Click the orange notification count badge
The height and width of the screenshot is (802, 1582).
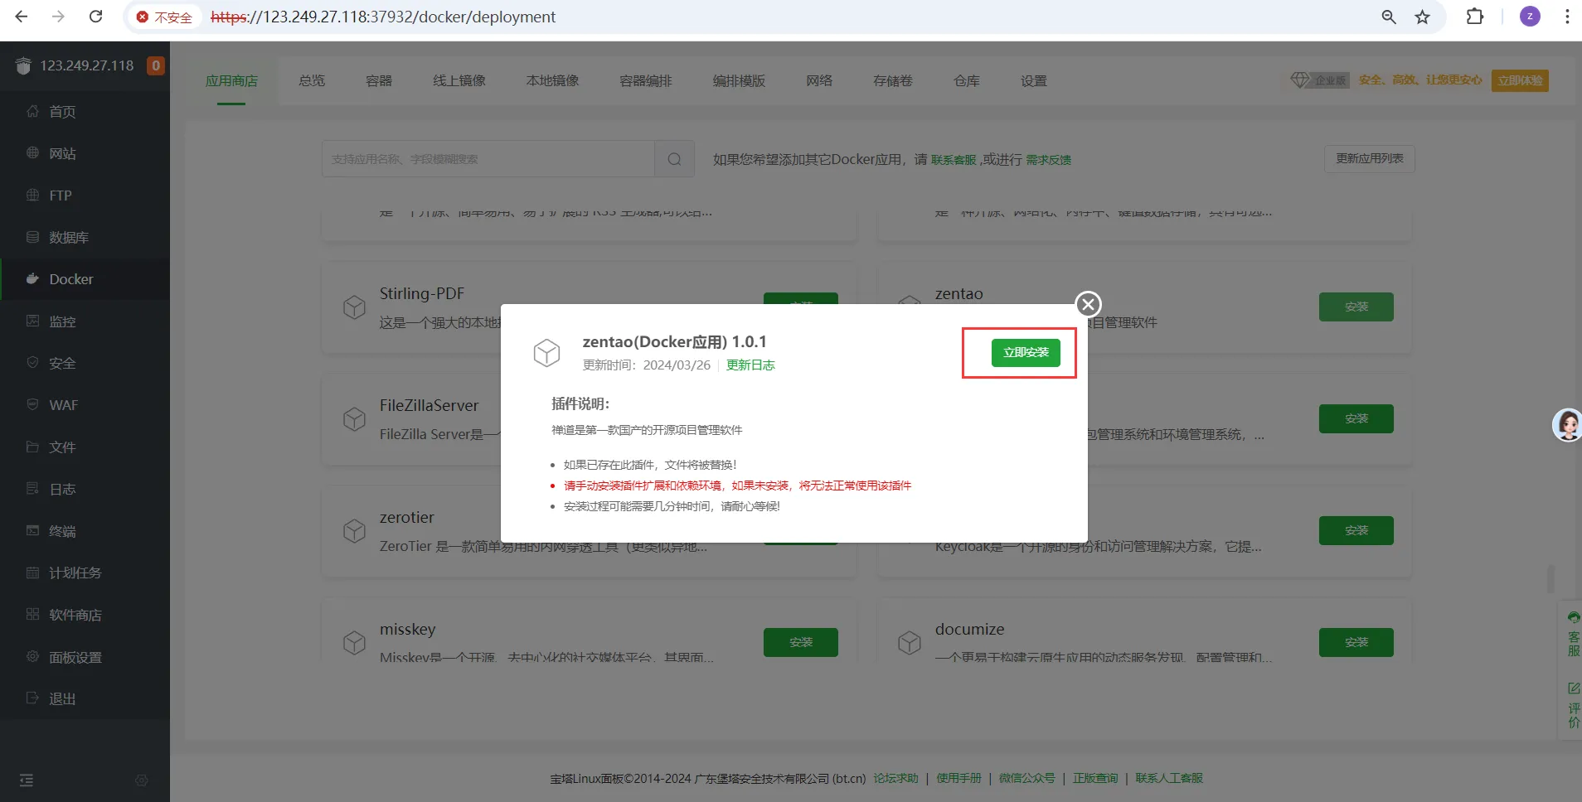[x=155, y=65]
